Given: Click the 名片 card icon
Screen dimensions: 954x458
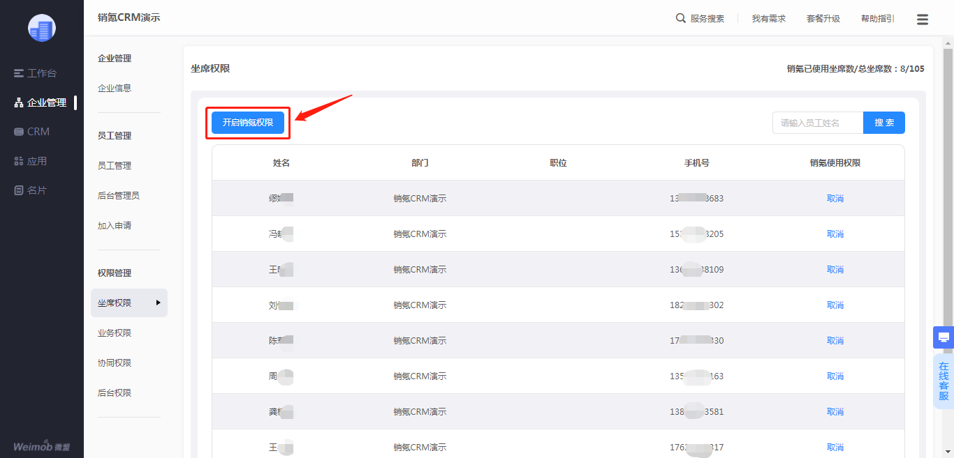Looking at the screenshot, I should (19, 190).
